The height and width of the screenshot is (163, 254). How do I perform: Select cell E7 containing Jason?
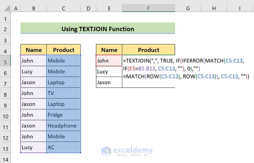click(109, 82)
